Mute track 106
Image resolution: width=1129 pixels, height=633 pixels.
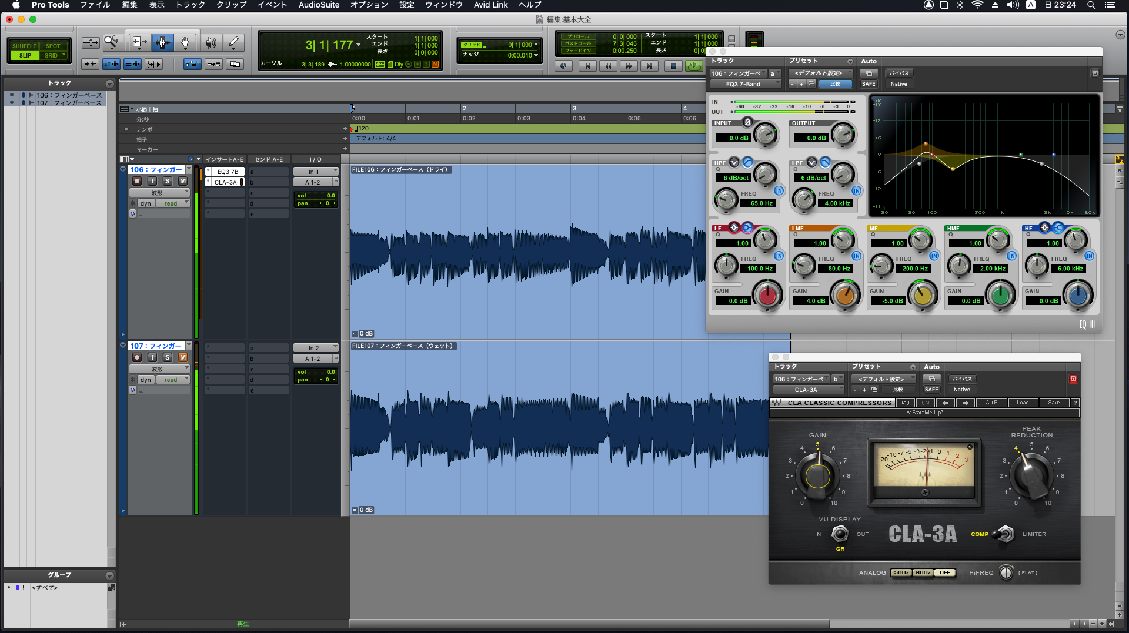(183, 181)
